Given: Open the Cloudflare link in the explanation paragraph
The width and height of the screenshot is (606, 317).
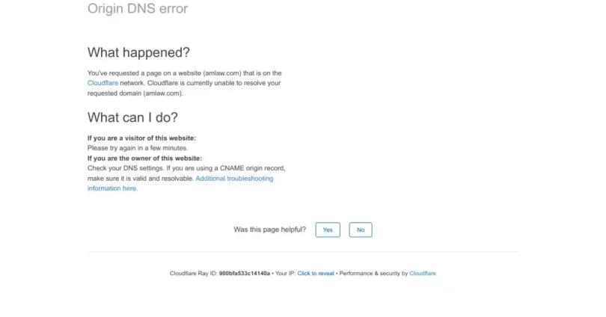Looking at the screenshot, I should 102,83.
